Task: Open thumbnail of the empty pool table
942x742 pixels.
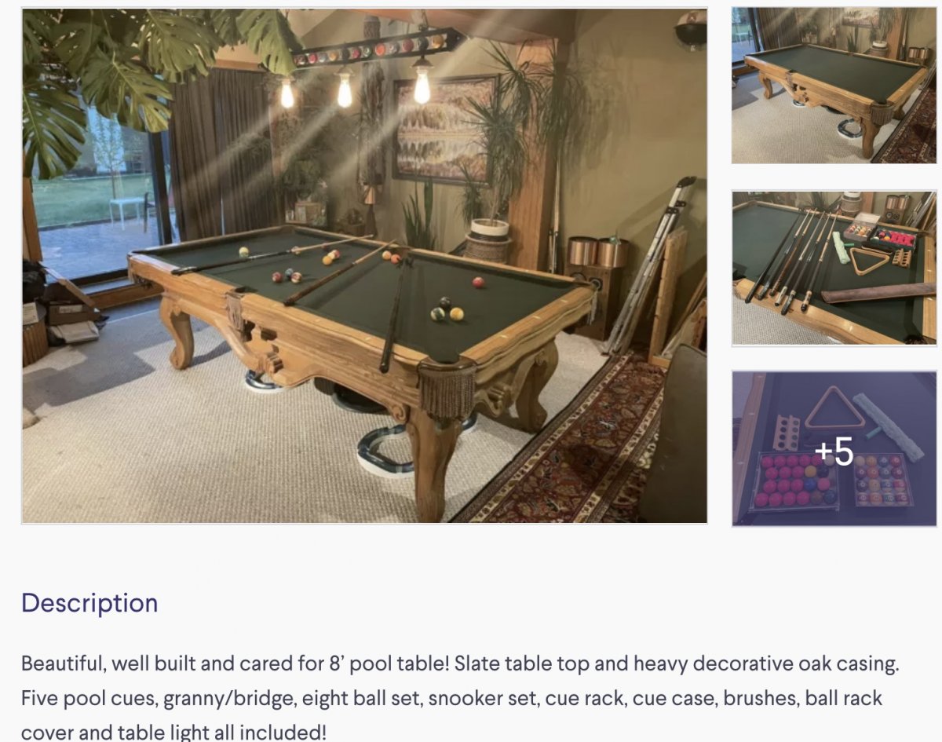Action: click(834, 85)
